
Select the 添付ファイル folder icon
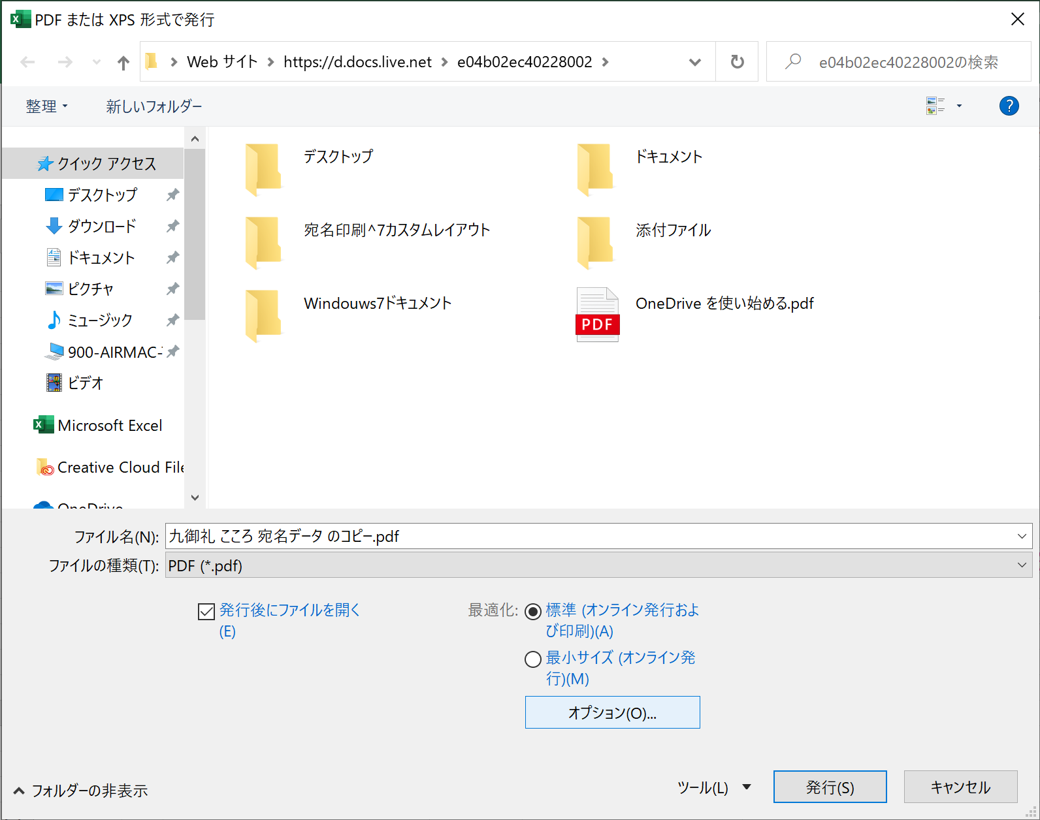(x=595, y=242)
